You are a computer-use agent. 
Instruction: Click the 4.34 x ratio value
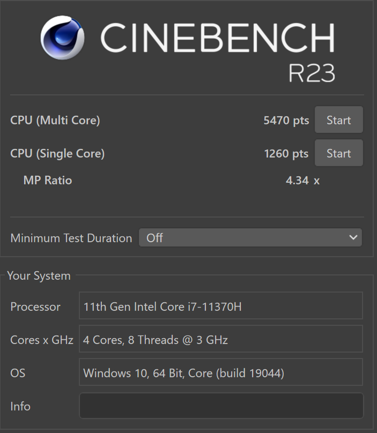302,181
